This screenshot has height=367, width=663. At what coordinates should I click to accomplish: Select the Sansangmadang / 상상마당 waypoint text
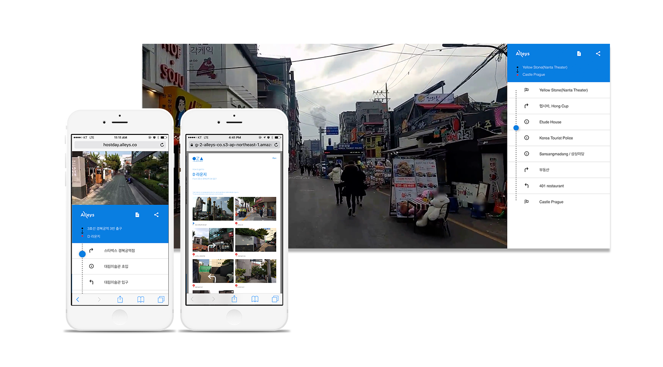click(x=561, y=154)
